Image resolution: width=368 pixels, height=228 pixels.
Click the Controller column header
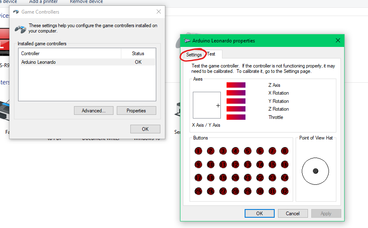[x=70, y=54]
